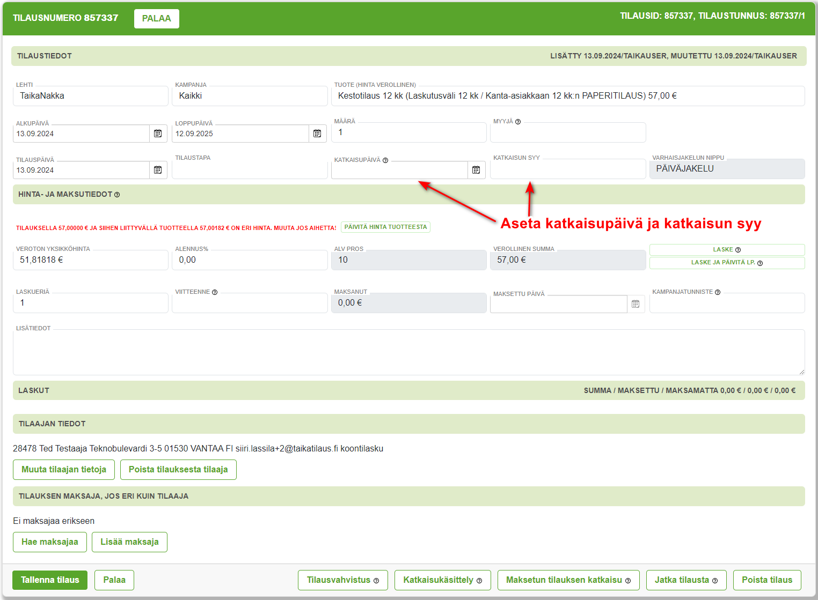Show help icon next to Kampanjatunniste
This screenshot has height=600, width=818.
(x=718, y=292)
